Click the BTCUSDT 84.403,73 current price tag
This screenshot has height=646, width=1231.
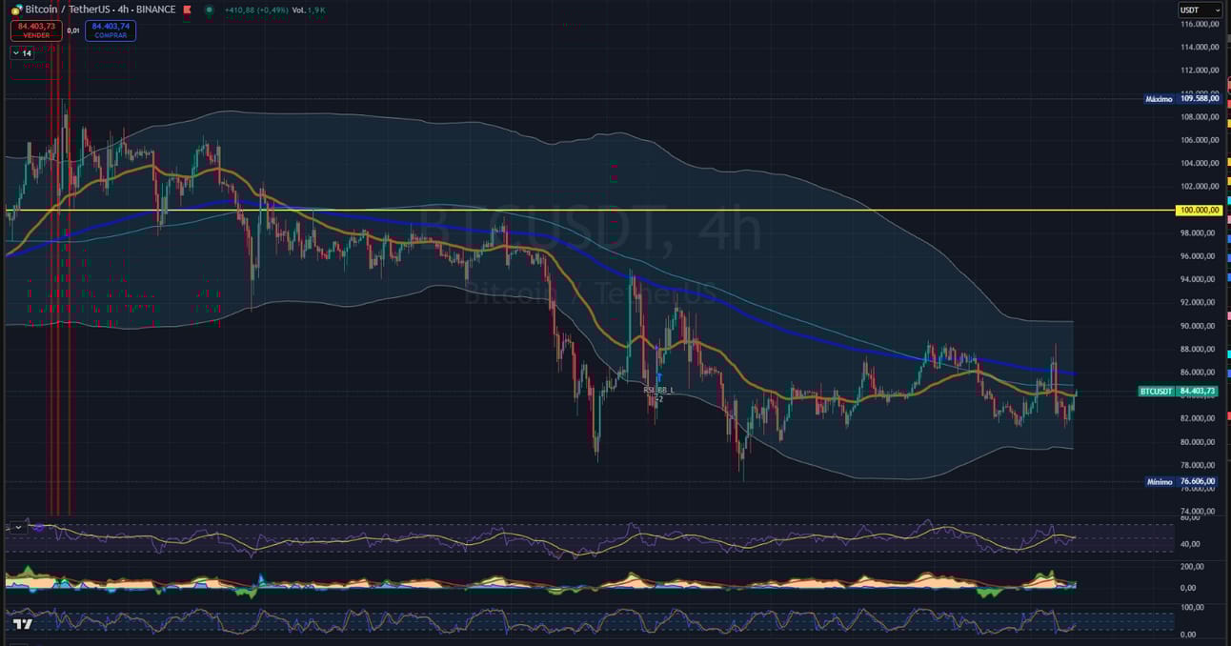coord(1178,391)
